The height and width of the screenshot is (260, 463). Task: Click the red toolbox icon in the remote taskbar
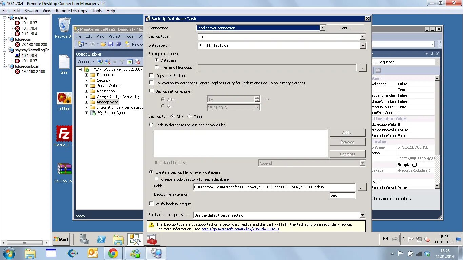coord(152,239)
